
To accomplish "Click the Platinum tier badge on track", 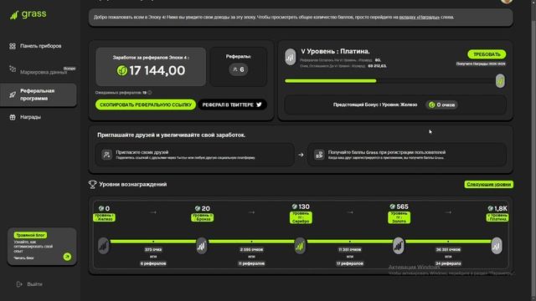I will click(497, 246).
